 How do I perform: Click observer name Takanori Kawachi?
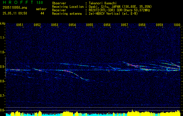pos(103,3)
